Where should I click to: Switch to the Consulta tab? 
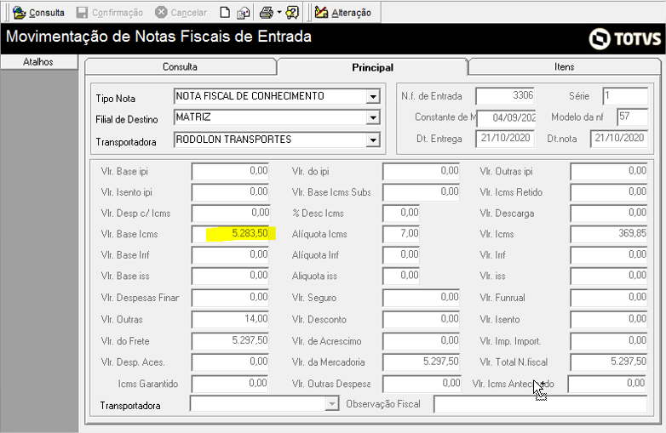click(180, 67)
